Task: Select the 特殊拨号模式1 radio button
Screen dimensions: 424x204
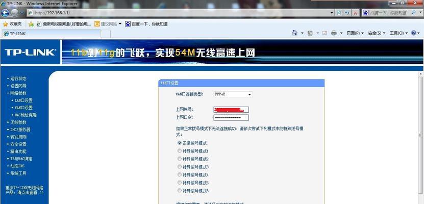Action: pyautogui.click(x=179, y=151)
